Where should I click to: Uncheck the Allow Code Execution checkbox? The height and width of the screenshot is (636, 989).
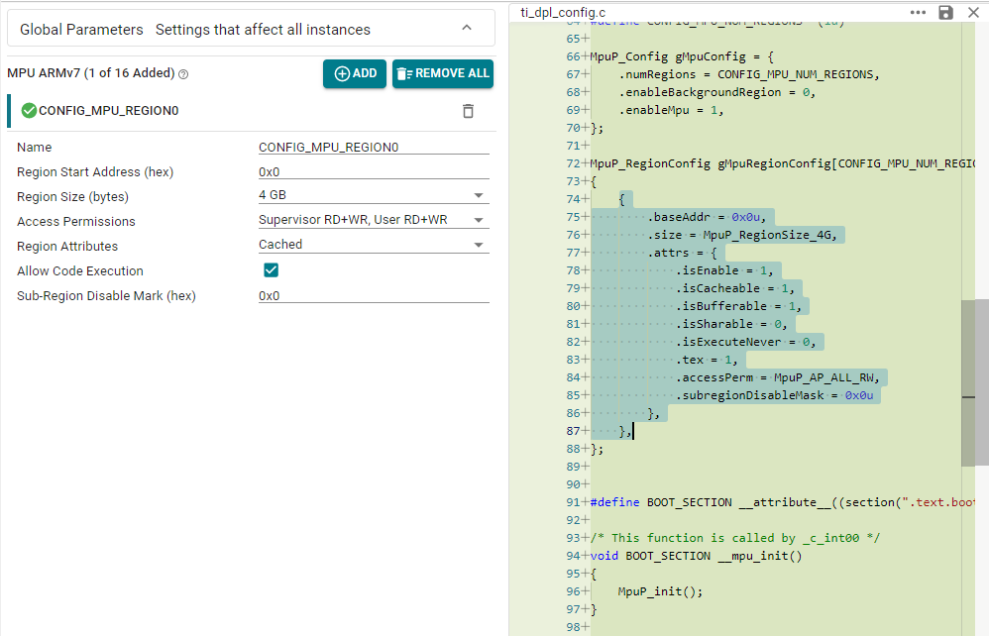click(271, 270)
